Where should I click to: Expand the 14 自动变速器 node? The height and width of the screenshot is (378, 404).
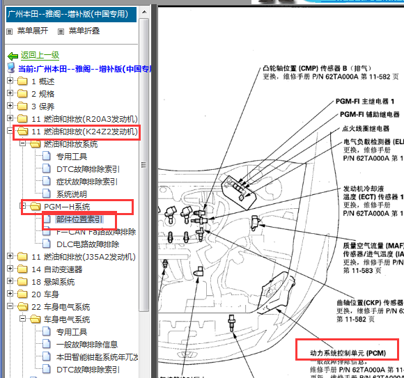tap(10, 268)
